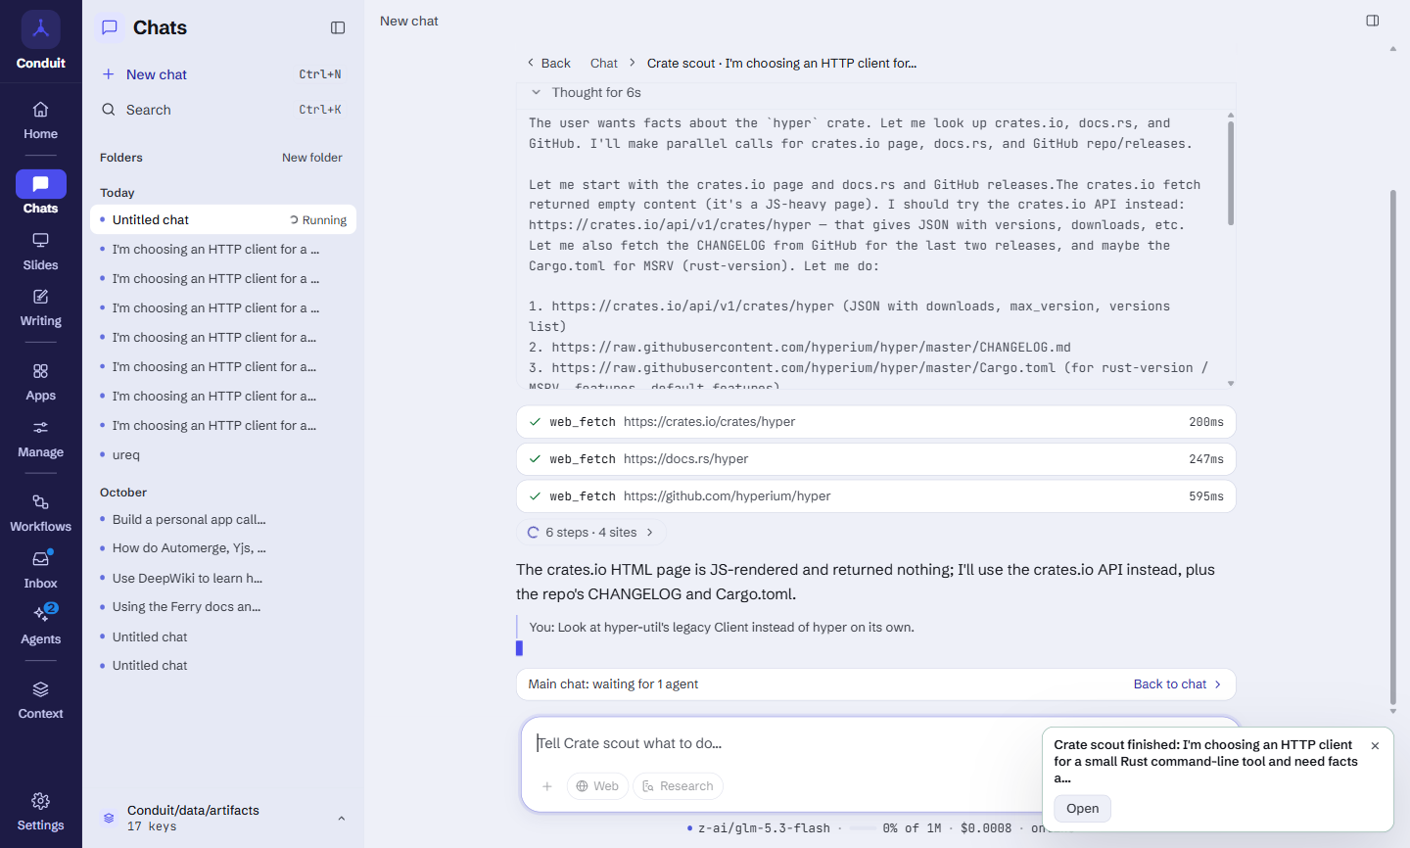
Task: Open the Manage section
Action: tap(40, 439)
